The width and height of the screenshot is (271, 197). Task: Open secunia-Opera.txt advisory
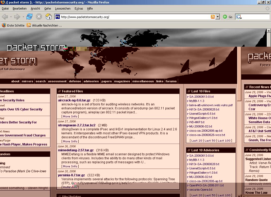201,190
